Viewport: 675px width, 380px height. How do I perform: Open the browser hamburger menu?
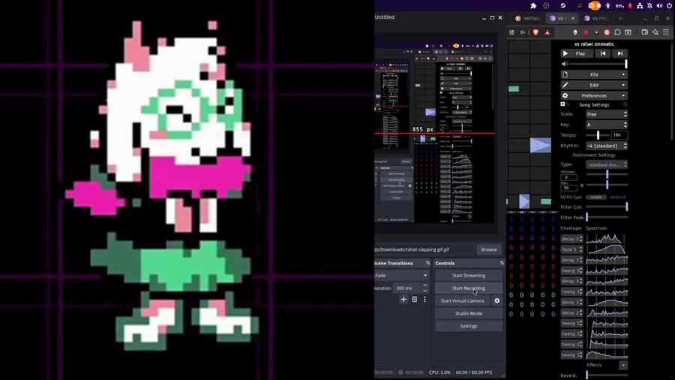(666, 32)
